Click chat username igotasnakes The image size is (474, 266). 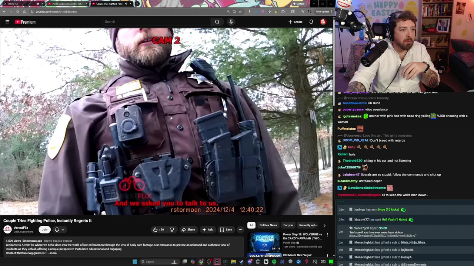[352, 116]
